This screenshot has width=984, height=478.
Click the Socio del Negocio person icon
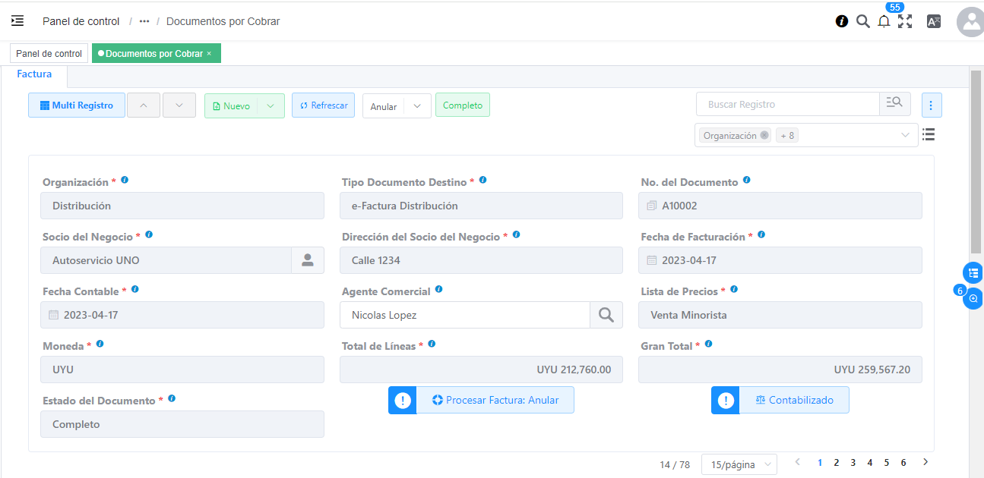click(x=308, y=260)
